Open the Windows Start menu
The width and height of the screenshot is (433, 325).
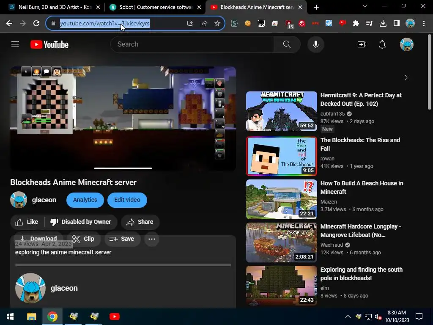click(10, 317)
